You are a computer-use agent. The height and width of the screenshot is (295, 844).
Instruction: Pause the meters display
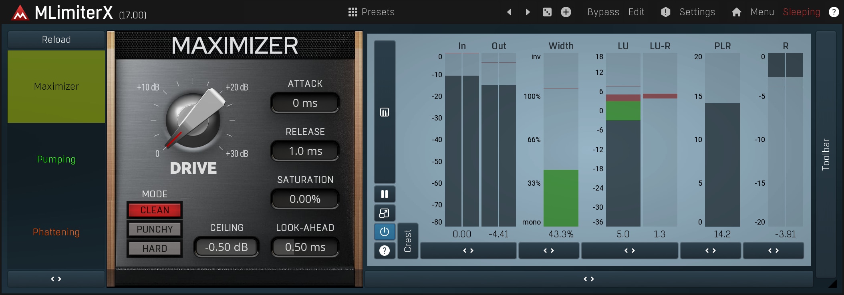tap(385, 194)
